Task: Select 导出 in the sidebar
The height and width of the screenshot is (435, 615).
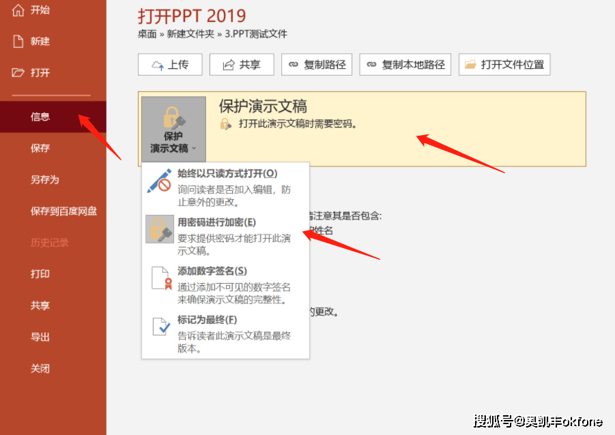Action: [53, 337]
